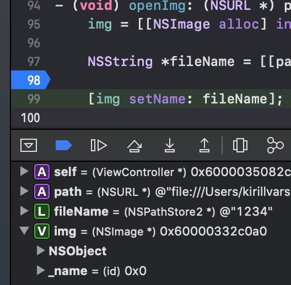
Task: Hide the debug area toggle icon
Action: (29, 145)
